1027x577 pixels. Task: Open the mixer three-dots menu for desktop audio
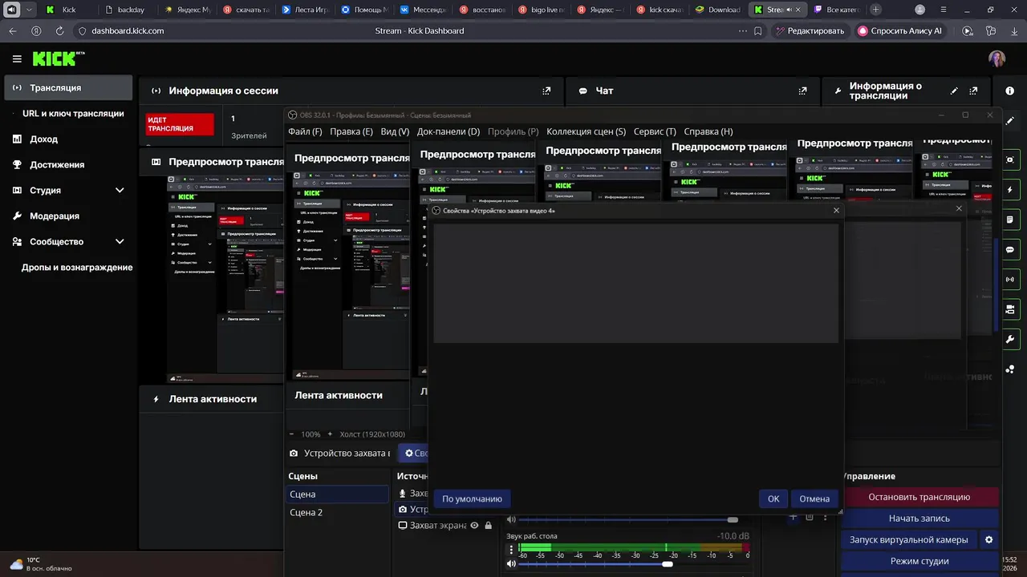[x=511, y=550]
